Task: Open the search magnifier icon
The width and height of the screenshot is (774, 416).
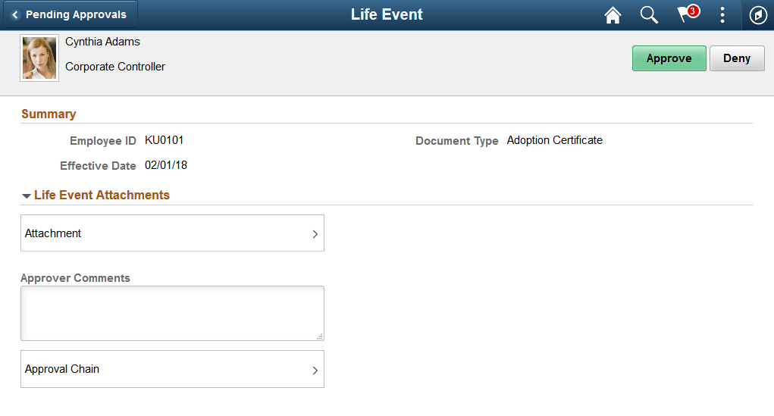Action: pos(649,15)
